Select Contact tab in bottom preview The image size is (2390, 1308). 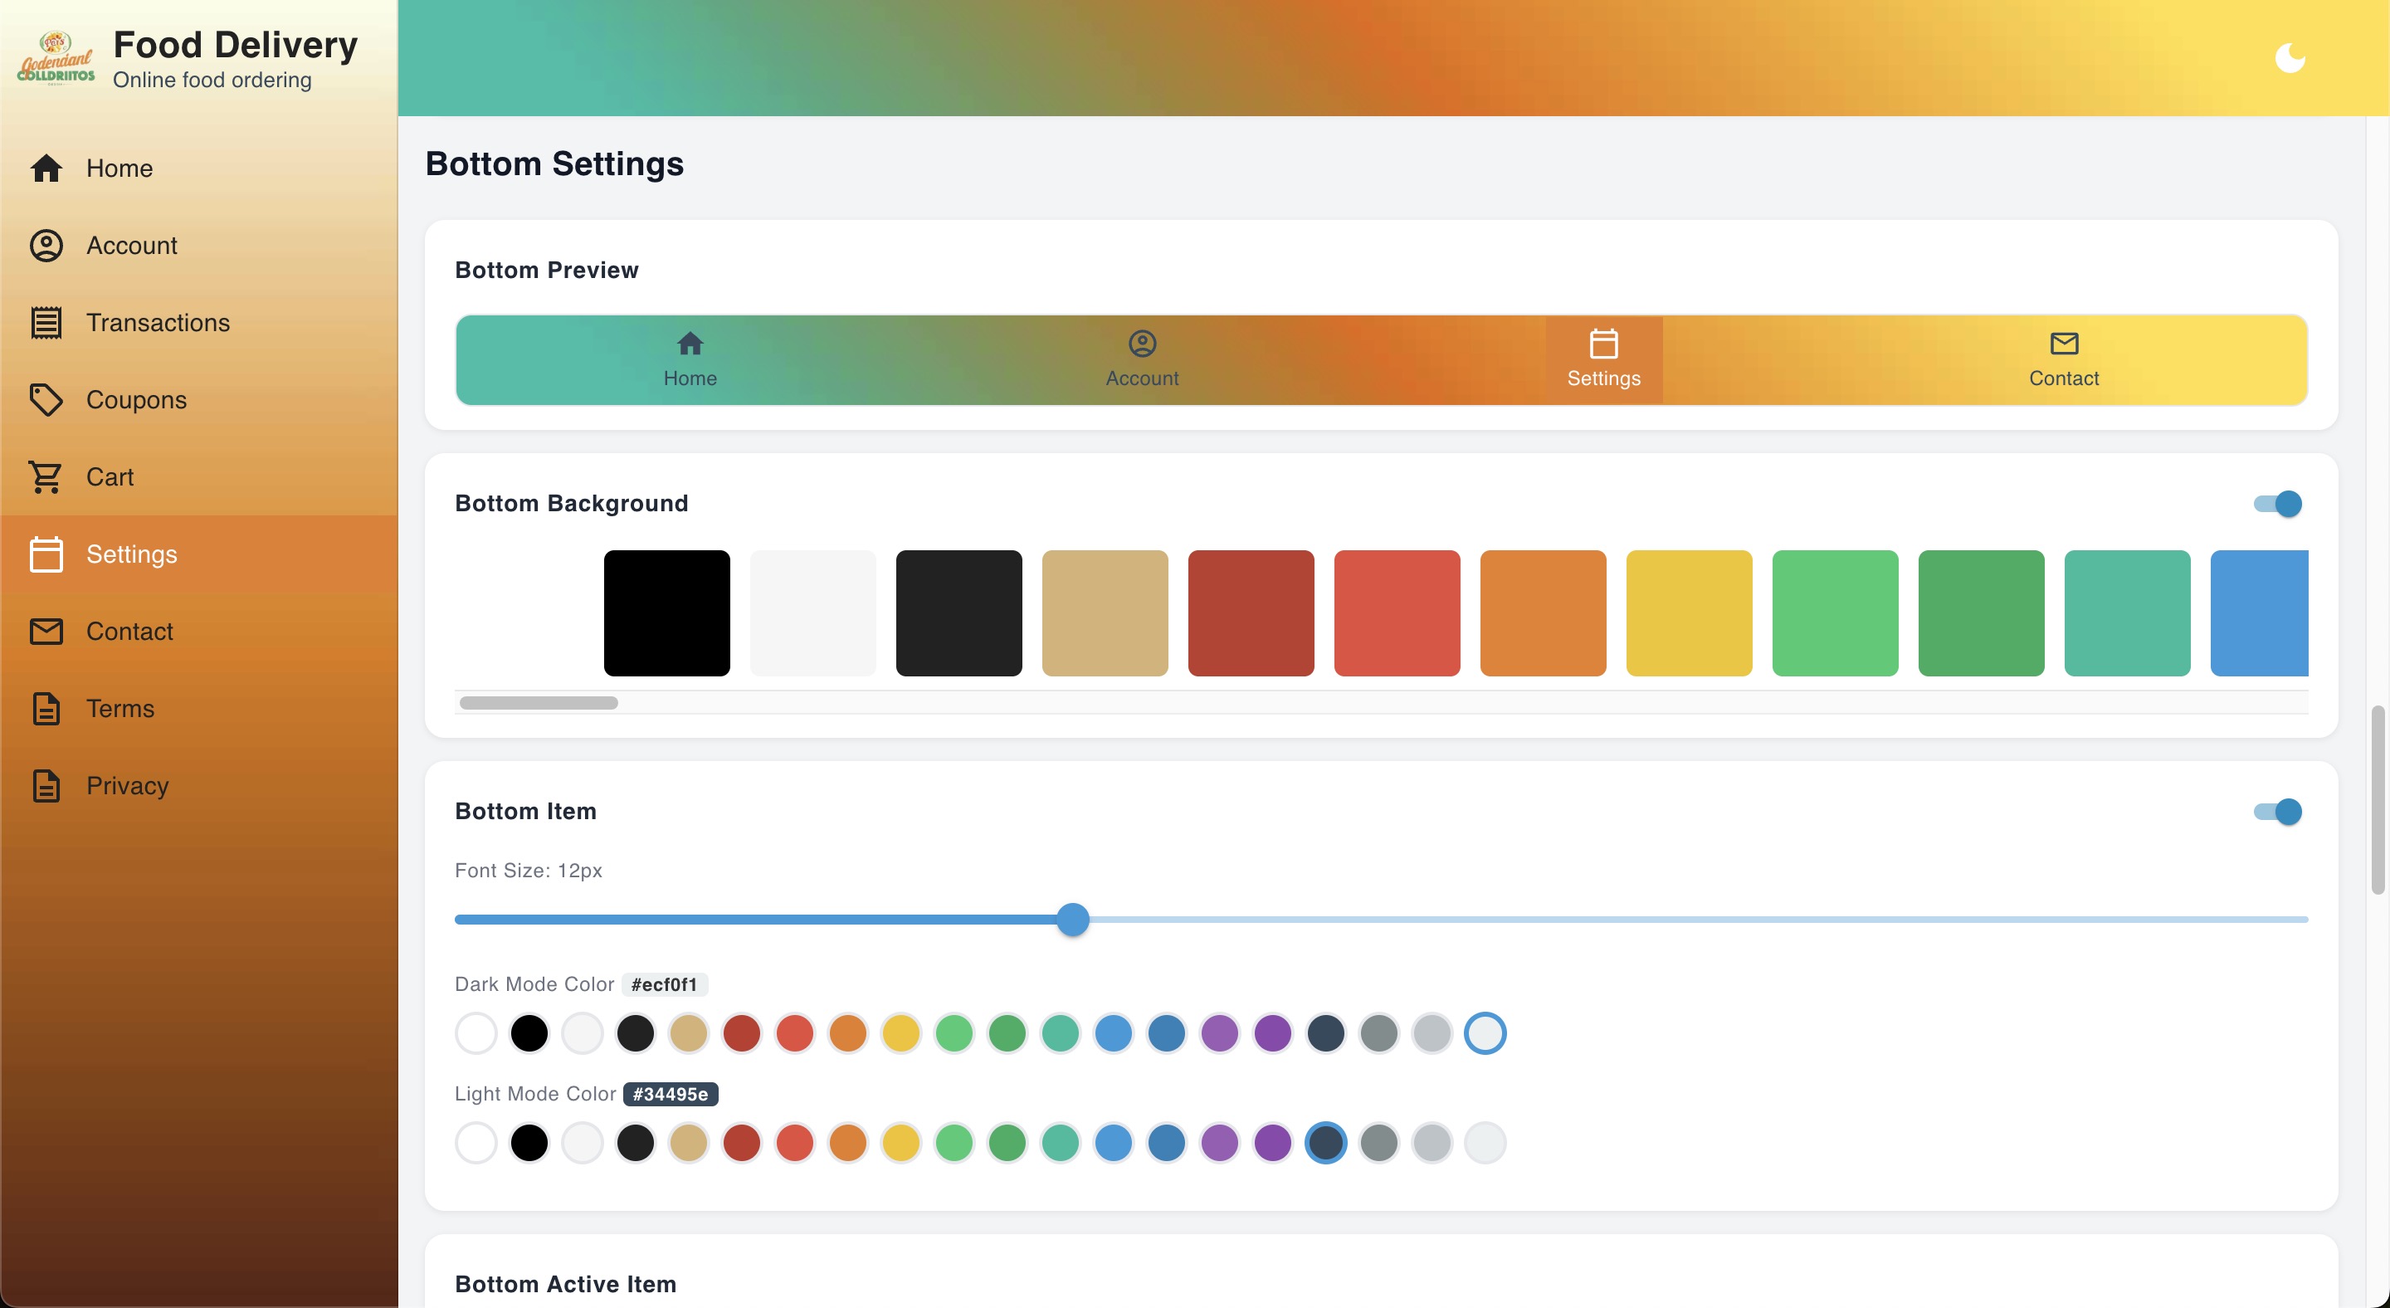coord(2062,359)
